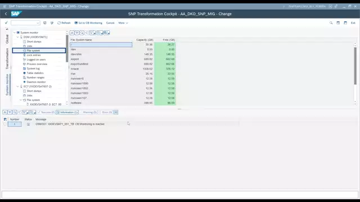
Task: Click the file system table vertical scrollbar thumb
Action: pyautogui.click(x=355, y=66)
